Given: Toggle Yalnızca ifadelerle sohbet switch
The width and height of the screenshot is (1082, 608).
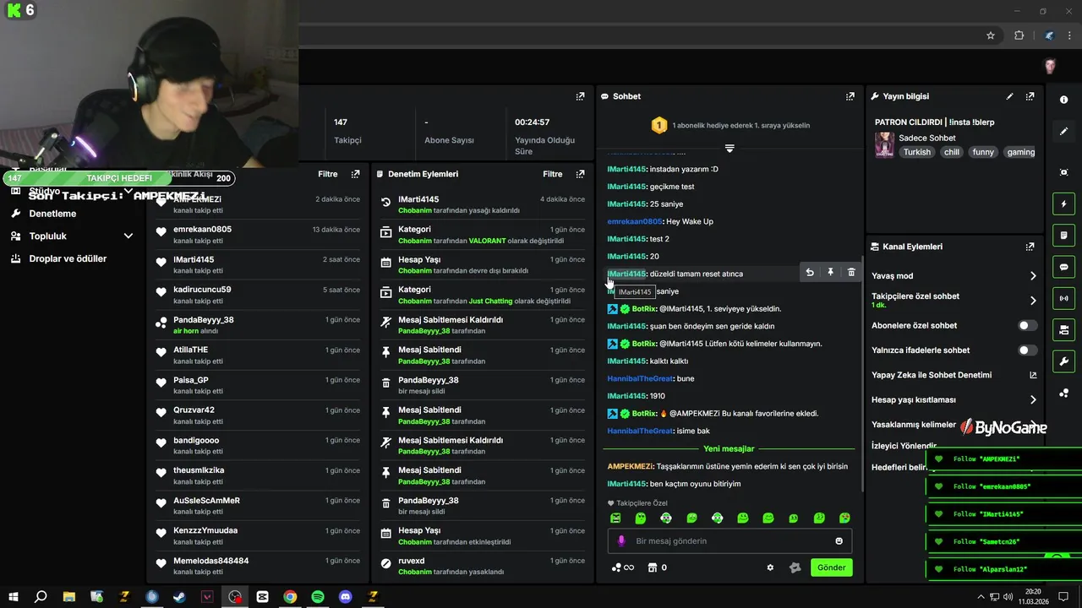Looking at the screenshot, I should [1027, 350].
